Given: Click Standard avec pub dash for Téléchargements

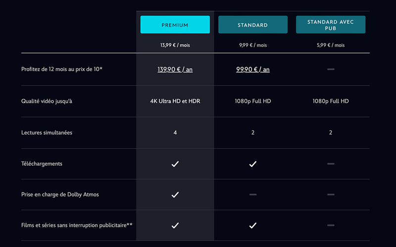Looking at the screenshot, I should coord(330,164).
